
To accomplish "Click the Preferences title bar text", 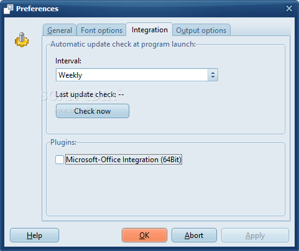I will [37, 9].
